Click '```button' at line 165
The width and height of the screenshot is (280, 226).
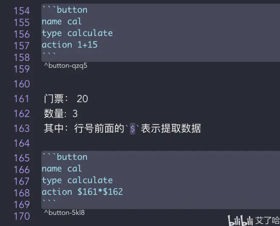coord(65,157)
